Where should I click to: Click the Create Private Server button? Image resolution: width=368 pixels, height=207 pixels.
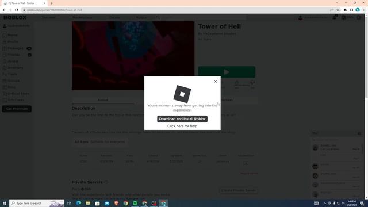239,190
